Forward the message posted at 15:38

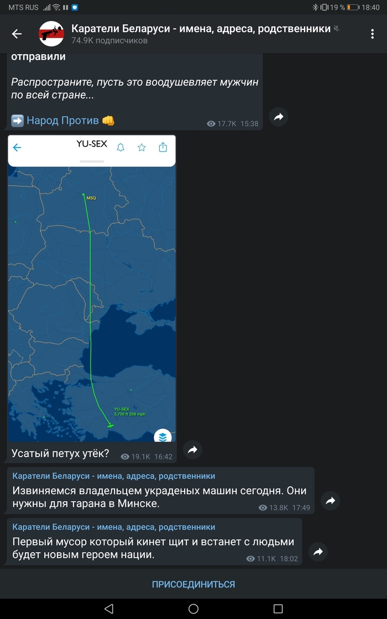(279, 117)
